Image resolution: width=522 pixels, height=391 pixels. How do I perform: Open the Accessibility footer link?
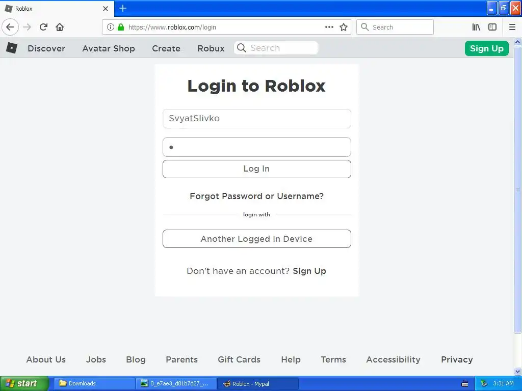coord(393,359)
